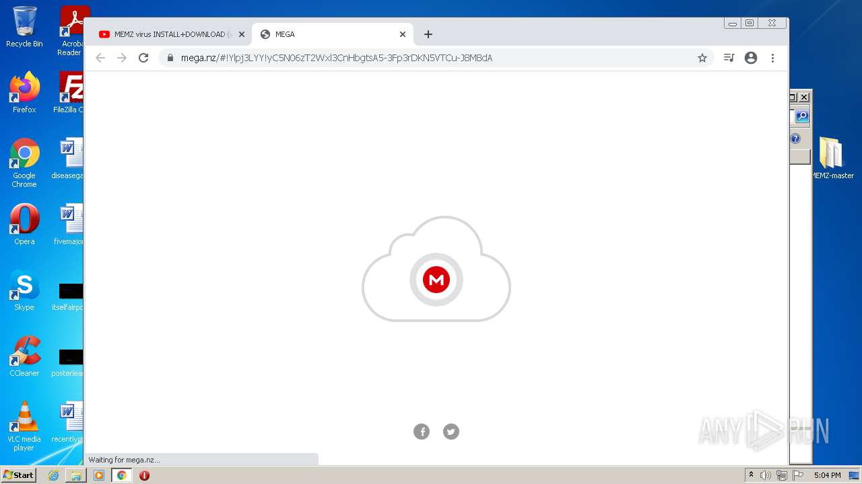Maximize the Chrome window
The image size is (862, 484).
tap(749, 23)
